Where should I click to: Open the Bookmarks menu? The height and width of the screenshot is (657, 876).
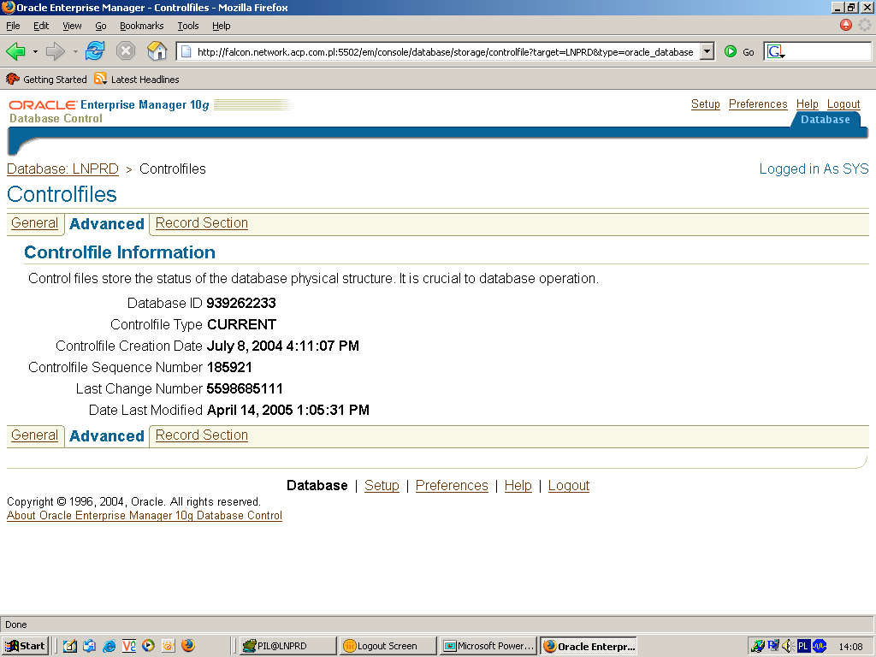coord(141,26)
